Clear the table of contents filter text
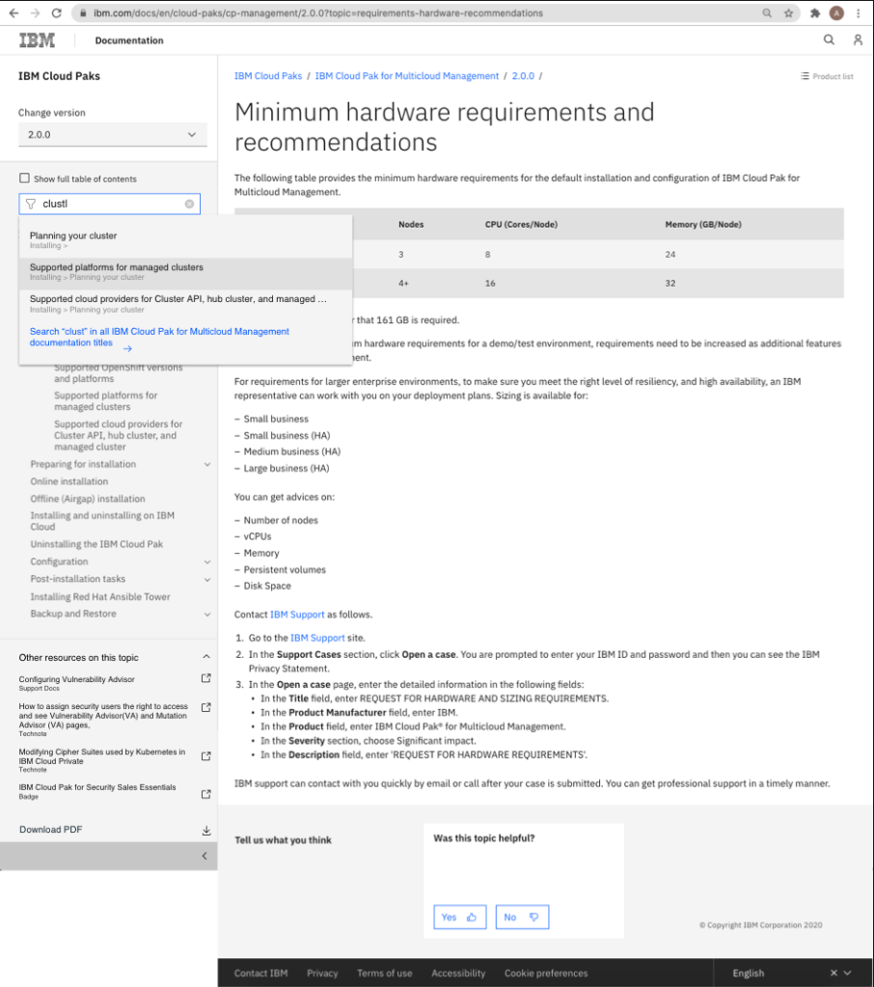This screenshot has width=874, height=987. 189,204
